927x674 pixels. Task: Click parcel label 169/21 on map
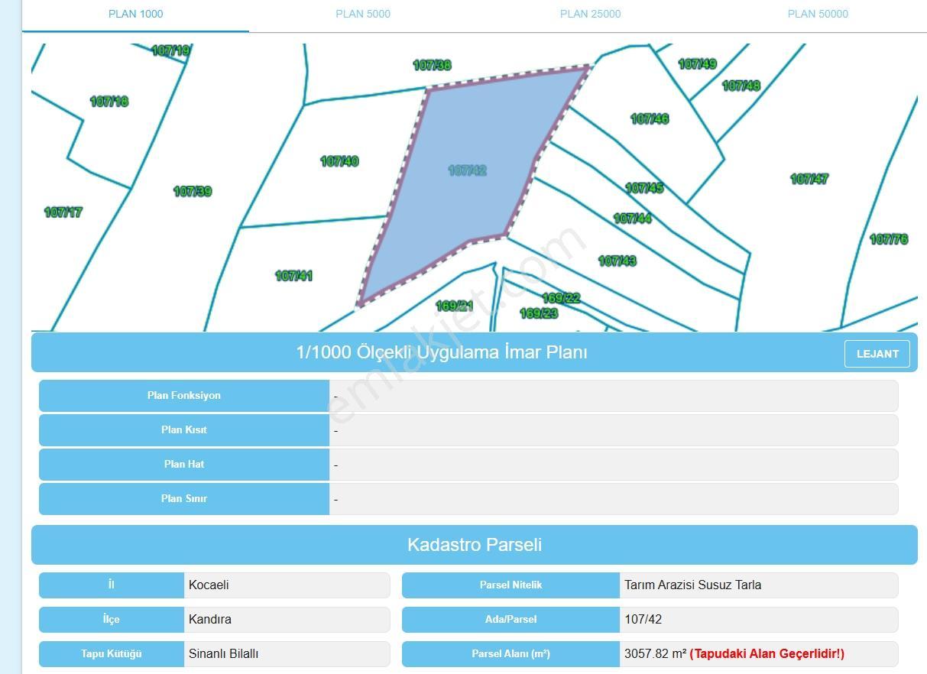pyautogui.click(x=454, y=306)
